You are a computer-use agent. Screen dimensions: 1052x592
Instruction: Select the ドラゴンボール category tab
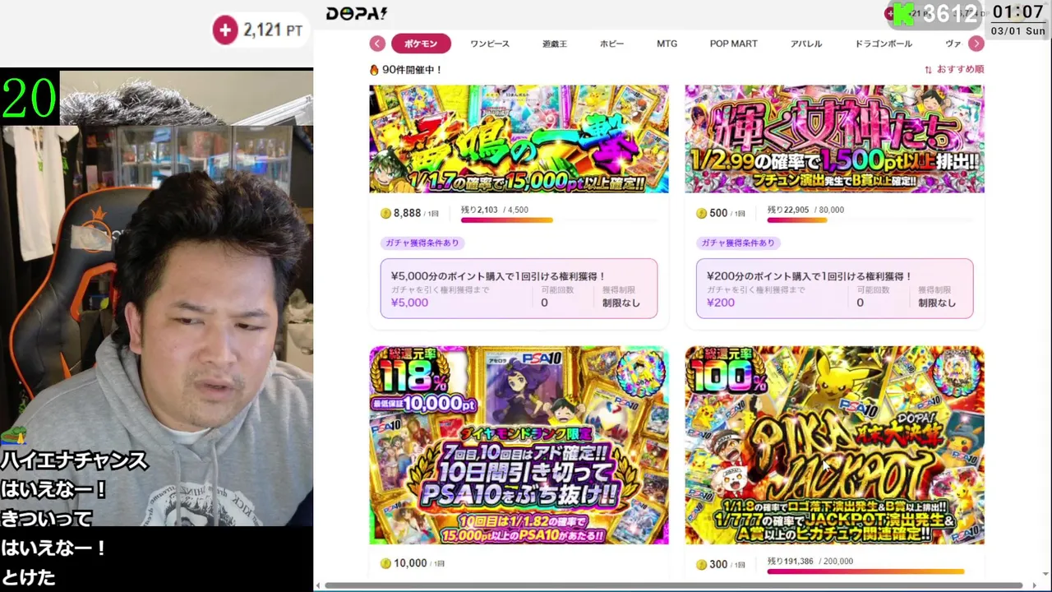pyautogui.click(x=884, y=44)
